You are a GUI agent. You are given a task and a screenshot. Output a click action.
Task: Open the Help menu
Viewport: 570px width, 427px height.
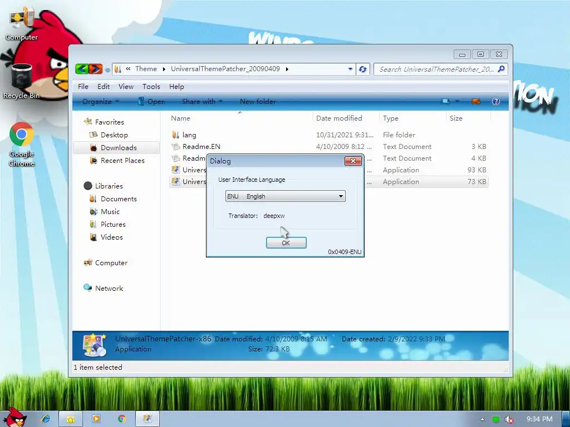click(x=176, y=86)
